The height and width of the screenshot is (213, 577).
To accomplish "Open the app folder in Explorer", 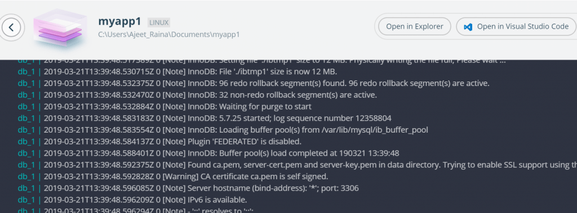I will 414,26.
